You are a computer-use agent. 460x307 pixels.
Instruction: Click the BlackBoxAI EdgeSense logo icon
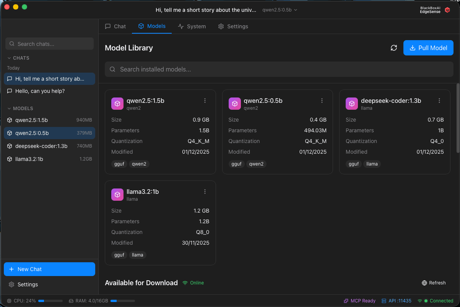point(447,10)
